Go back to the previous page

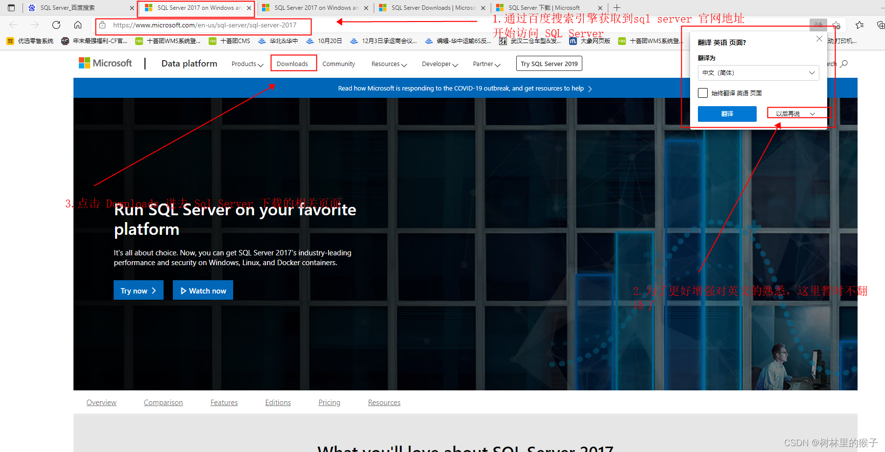(x=13, y=25)
